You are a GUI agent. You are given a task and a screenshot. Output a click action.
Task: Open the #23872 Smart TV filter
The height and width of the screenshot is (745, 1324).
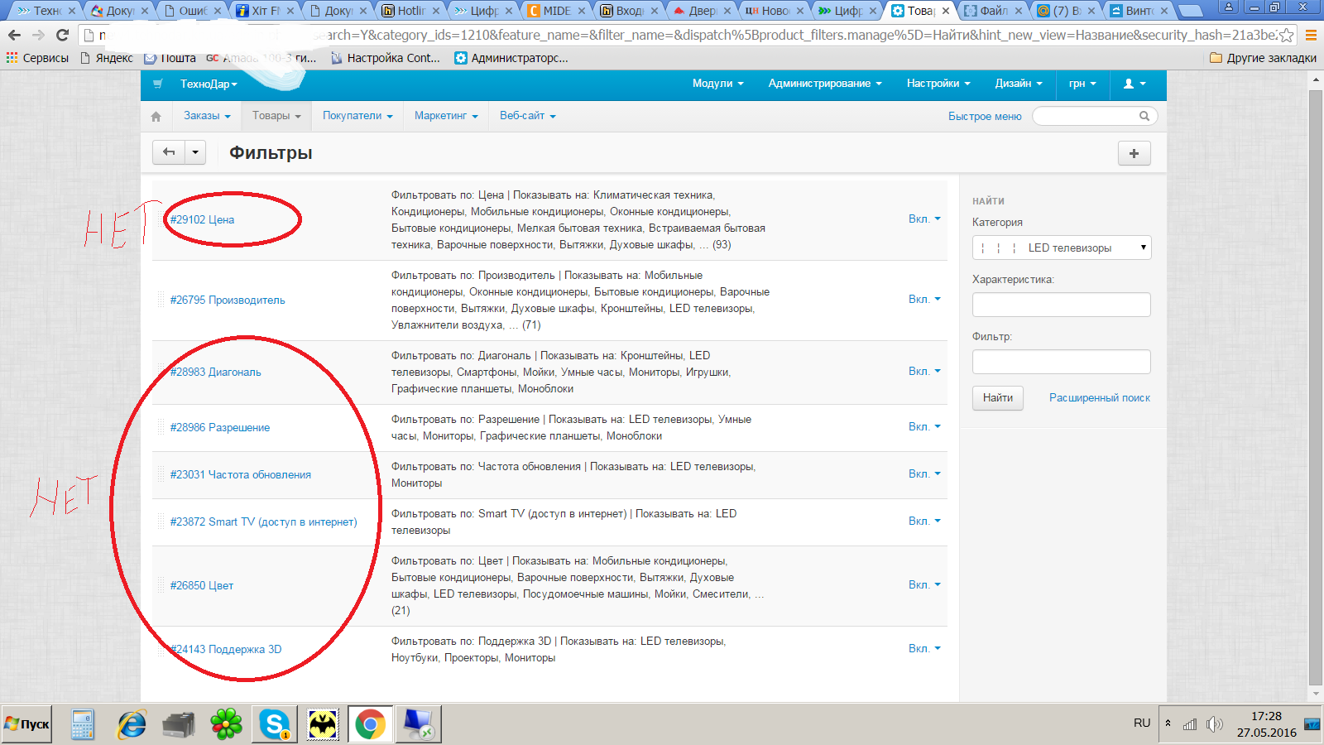(264, 521)
